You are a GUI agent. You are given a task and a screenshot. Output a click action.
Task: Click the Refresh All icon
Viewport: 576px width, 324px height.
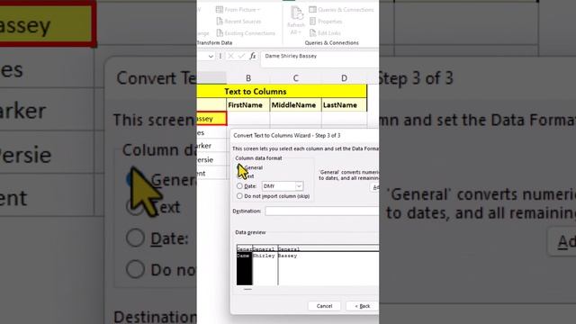[x=296, y=14]
